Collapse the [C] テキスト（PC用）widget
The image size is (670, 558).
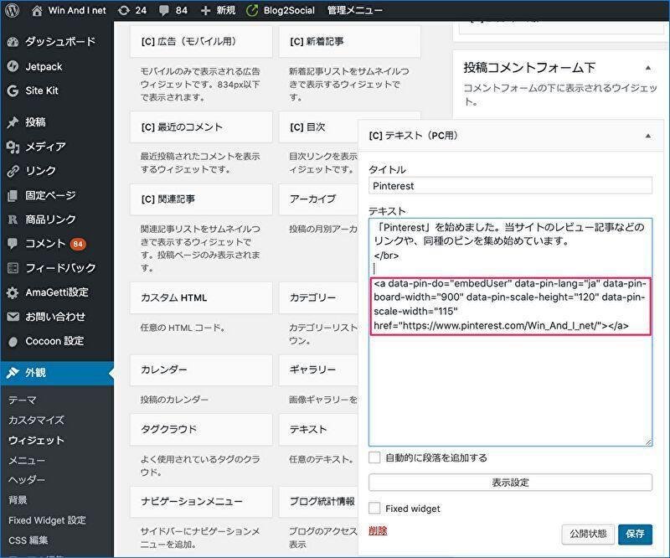coord(648,136)
